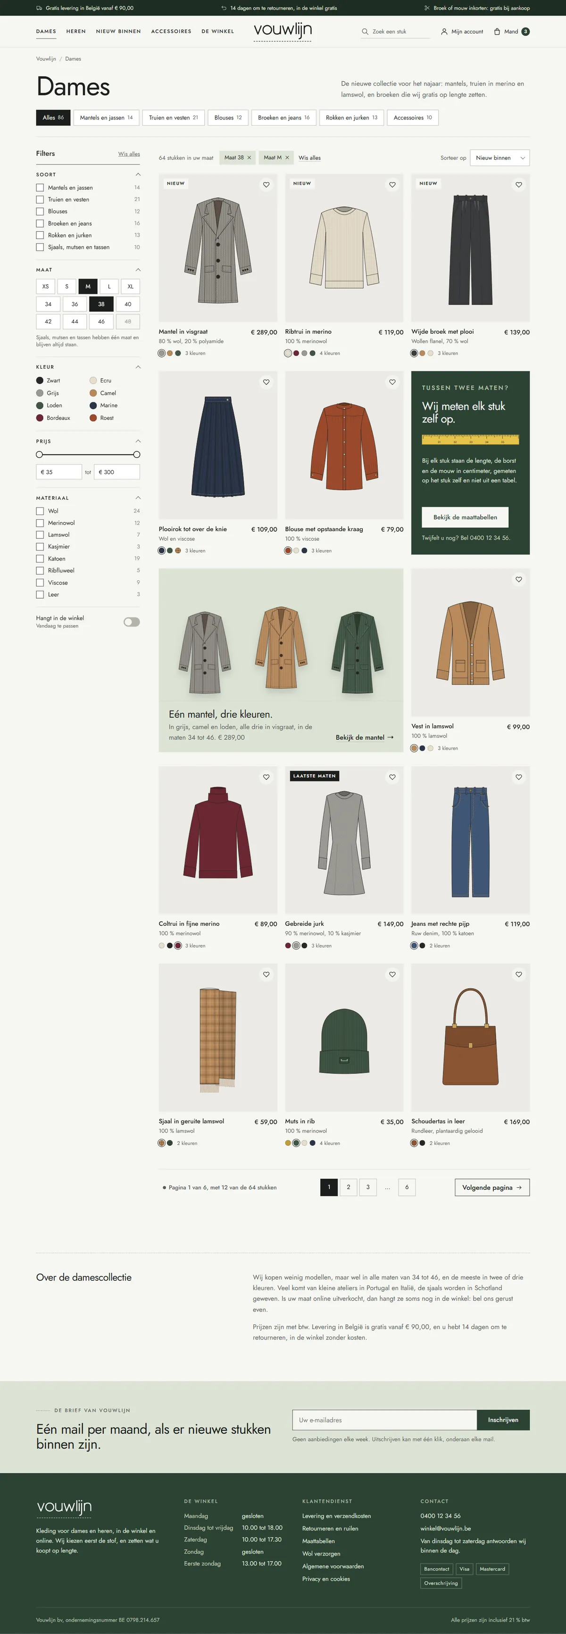Remove the Maat 38 filter chip
Screen dimensions: 566x1634
click(x=249, y=157)
